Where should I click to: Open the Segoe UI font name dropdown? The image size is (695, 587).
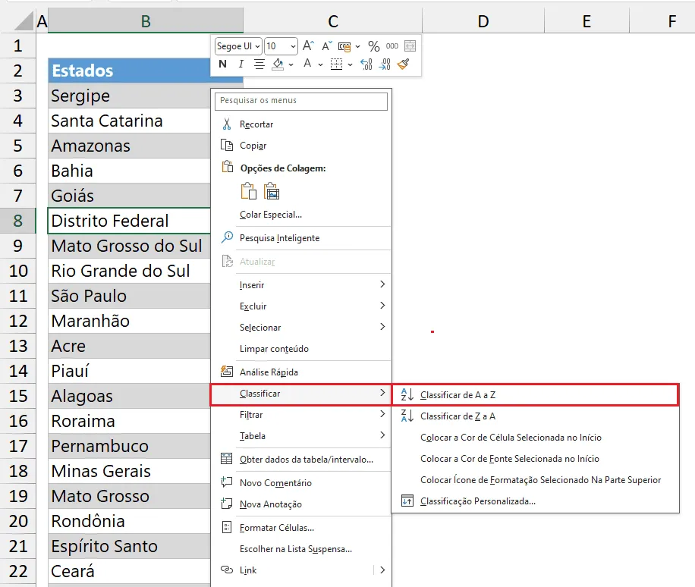(238, 46)
